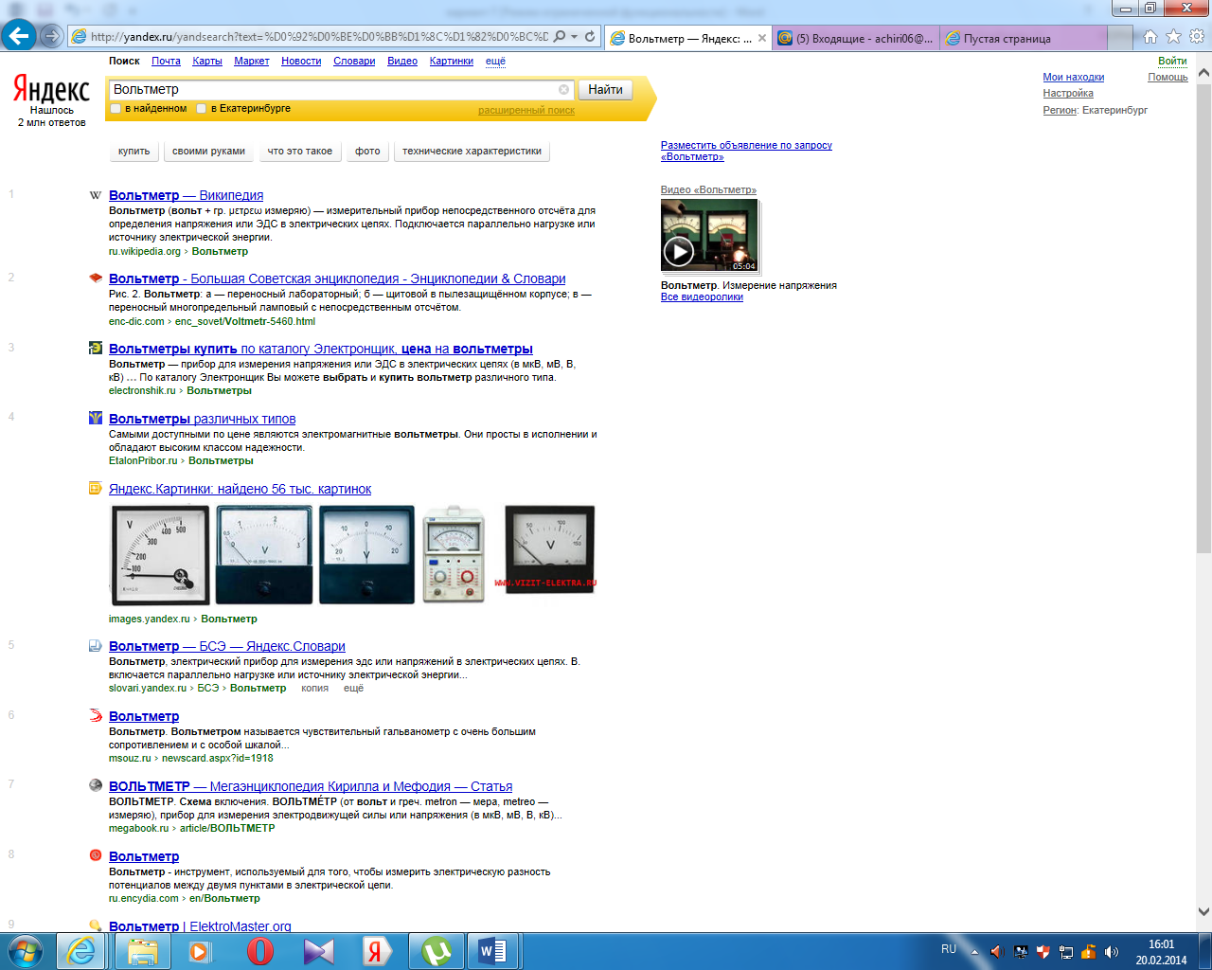The height and width of the screenshot is (970, 1212).
Task: Click the своими руками suggestion button
Action: (x=208, y=152)
